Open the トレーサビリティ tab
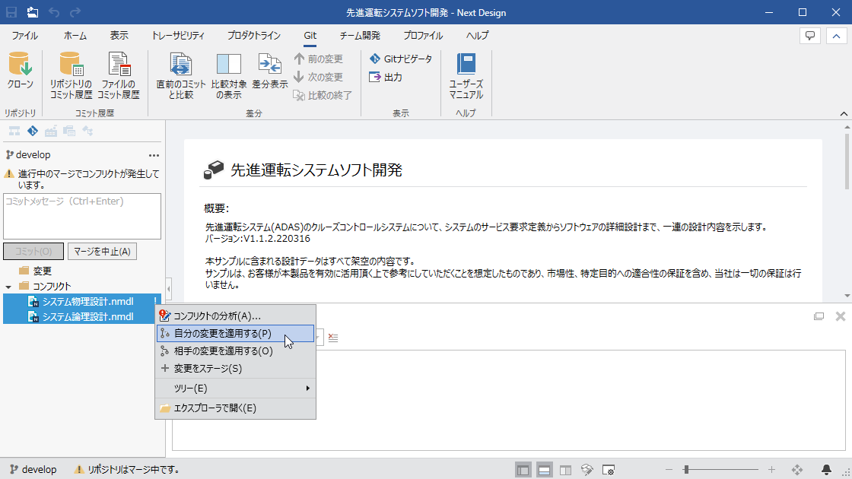This screenshot has width=852, height=479. coord(178,36)
